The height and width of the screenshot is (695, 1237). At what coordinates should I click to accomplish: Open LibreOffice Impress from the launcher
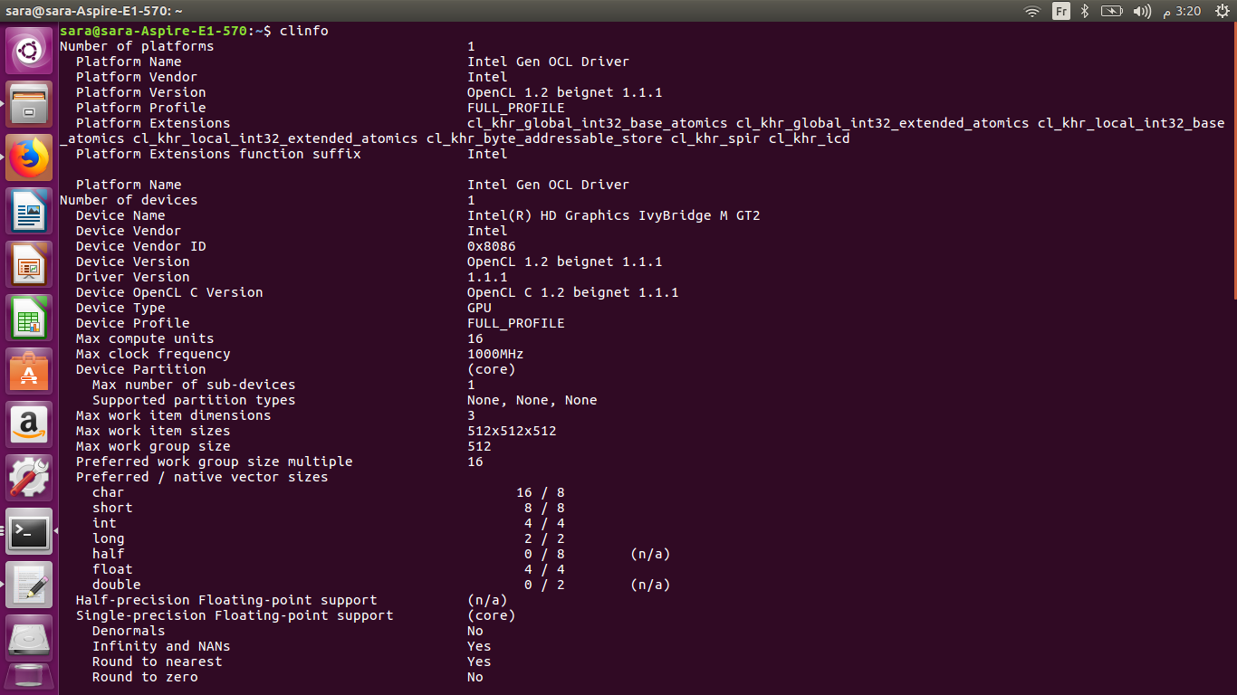(29, 264)
